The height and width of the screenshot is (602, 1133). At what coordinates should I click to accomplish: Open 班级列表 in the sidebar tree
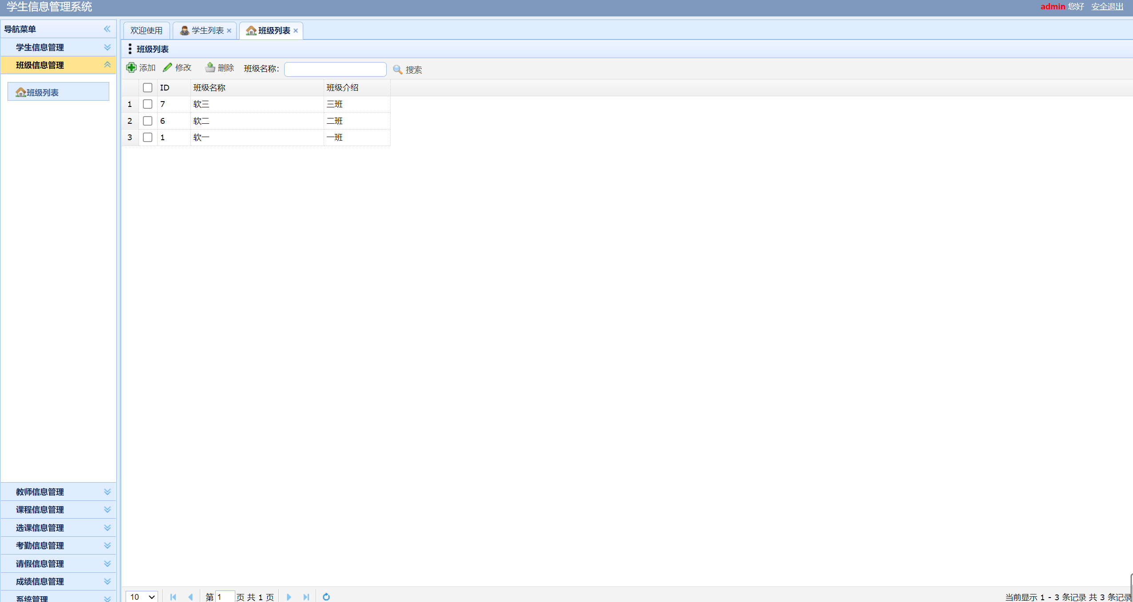click(x=58, y=92)
